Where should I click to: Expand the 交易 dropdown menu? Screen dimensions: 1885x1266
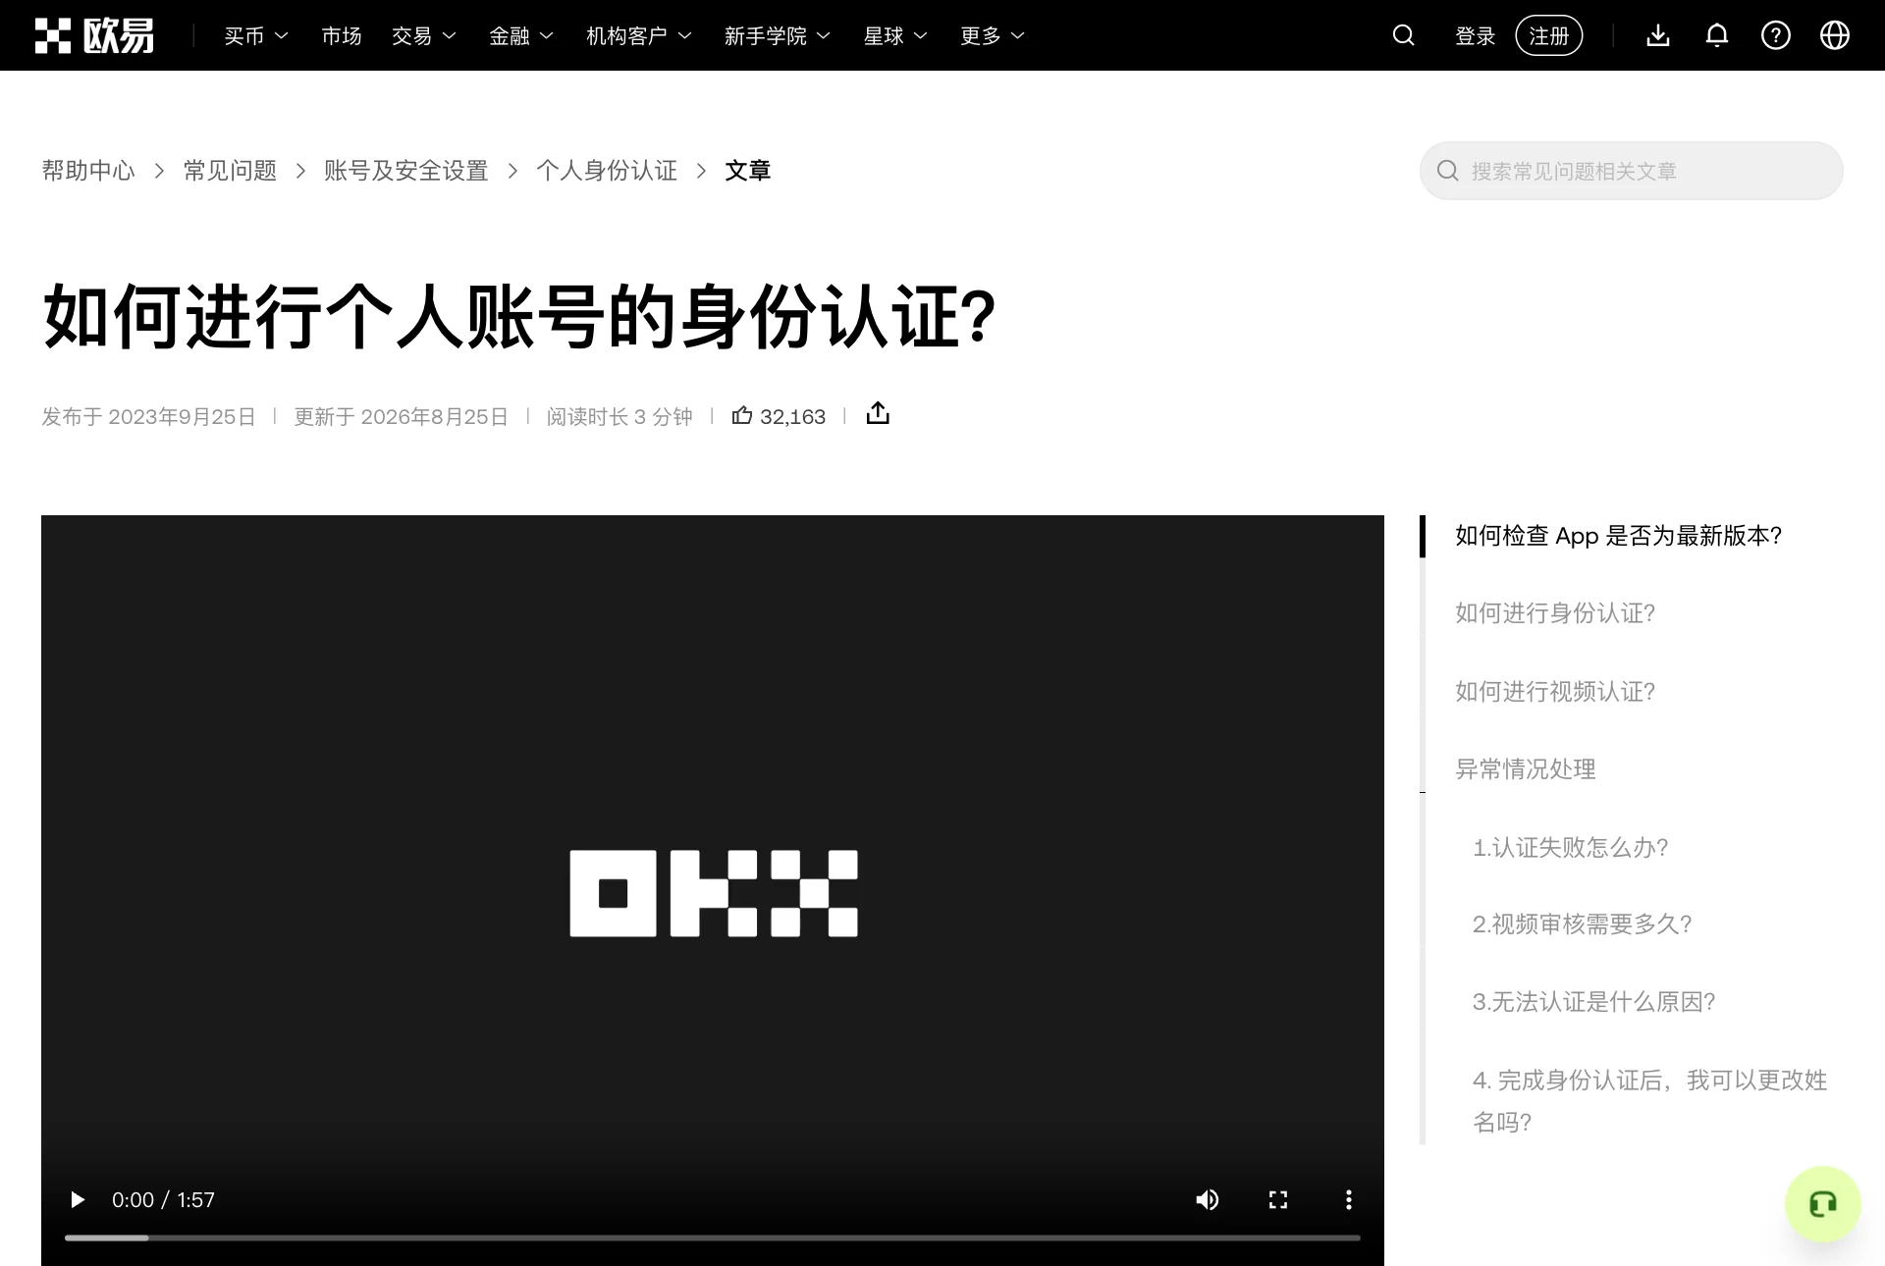(x=424, y=36)
